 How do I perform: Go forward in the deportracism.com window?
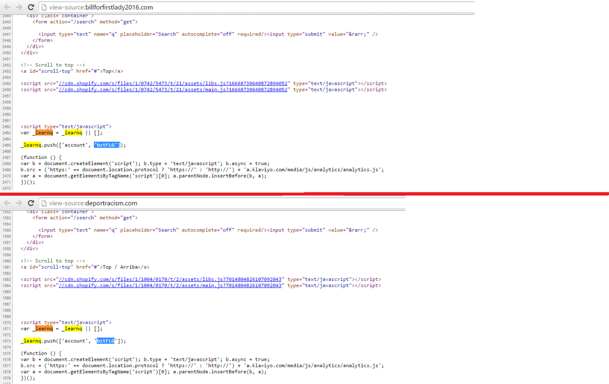pyautogui.click(x=18, y=203)
